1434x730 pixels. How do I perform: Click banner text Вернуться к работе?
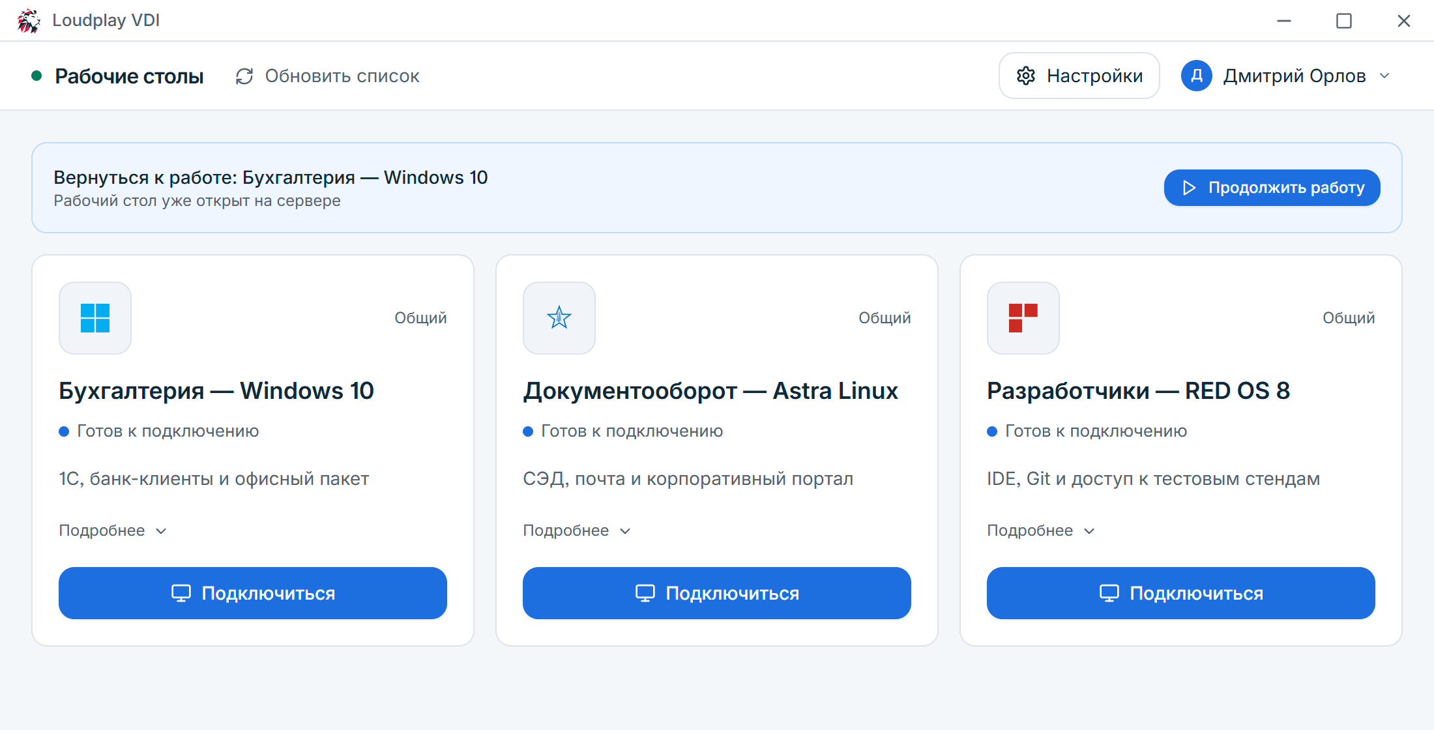pos(271,177)
